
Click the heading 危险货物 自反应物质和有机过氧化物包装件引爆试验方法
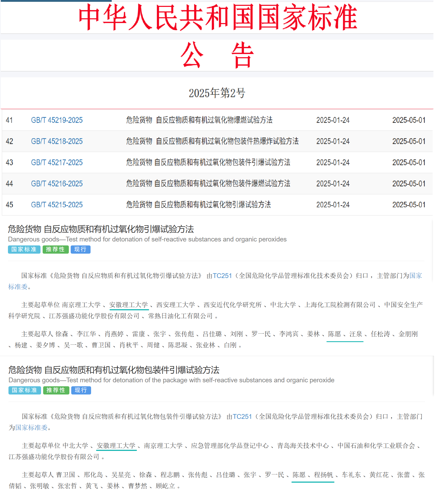114,370
